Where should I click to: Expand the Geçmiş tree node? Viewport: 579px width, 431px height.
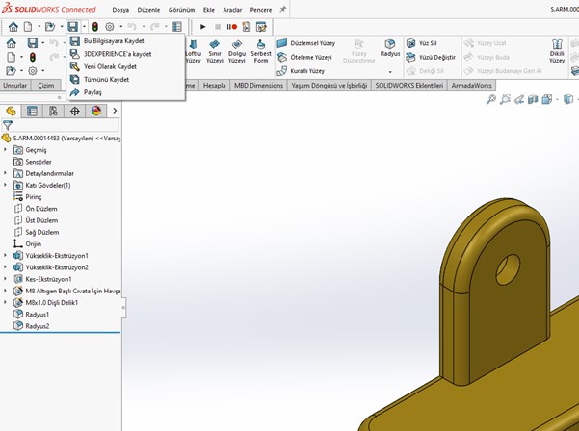[6, 150]
